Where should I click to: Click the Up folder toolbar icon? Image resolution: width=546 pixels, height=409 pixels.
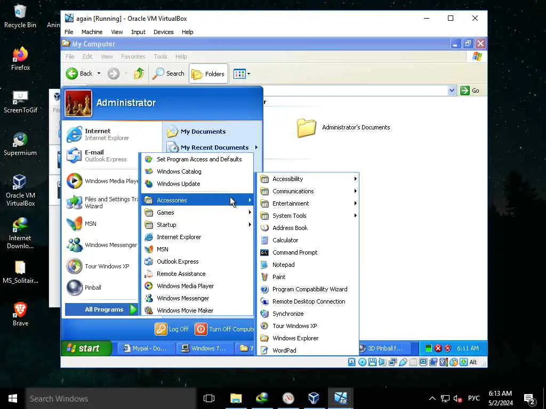pos(139,73)
